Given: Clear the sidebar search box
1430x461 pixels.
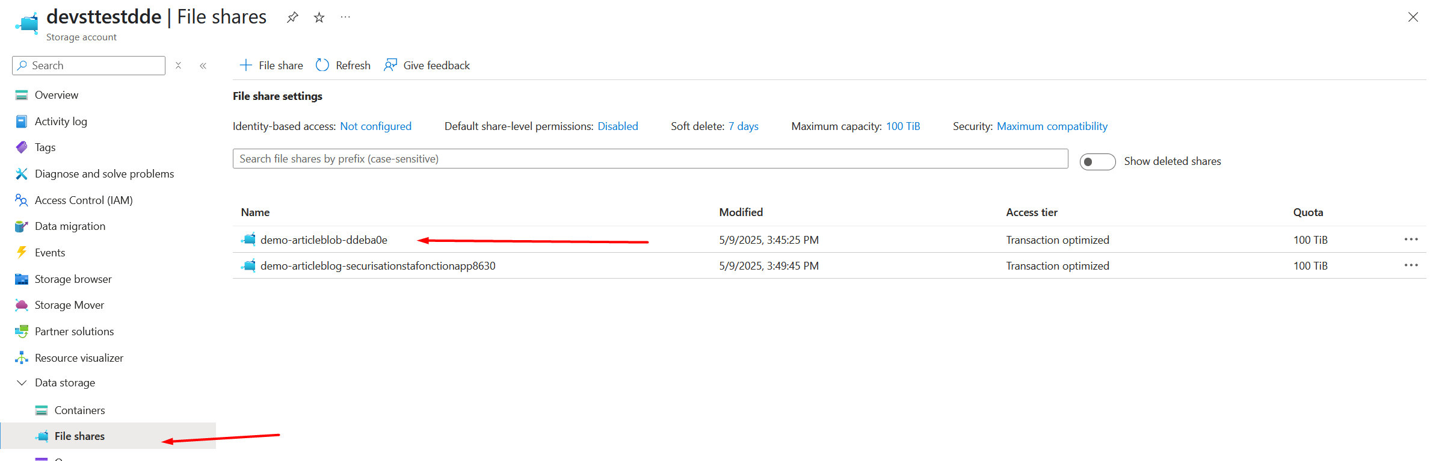Looking at the screenshot, I should pos(178,66).
